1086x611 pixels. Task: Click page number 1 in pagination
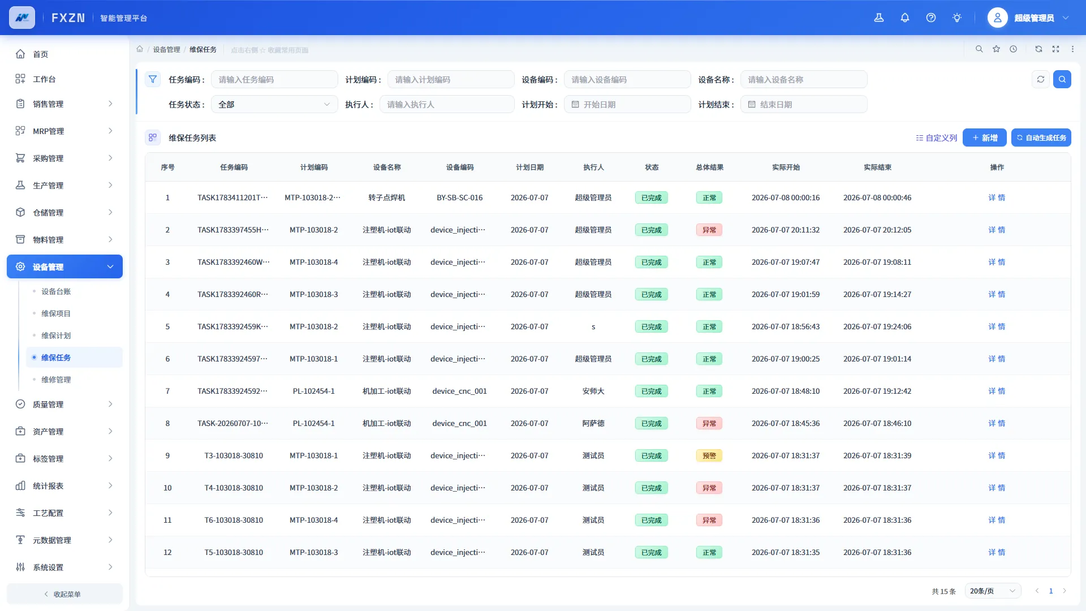(1051, 591)
